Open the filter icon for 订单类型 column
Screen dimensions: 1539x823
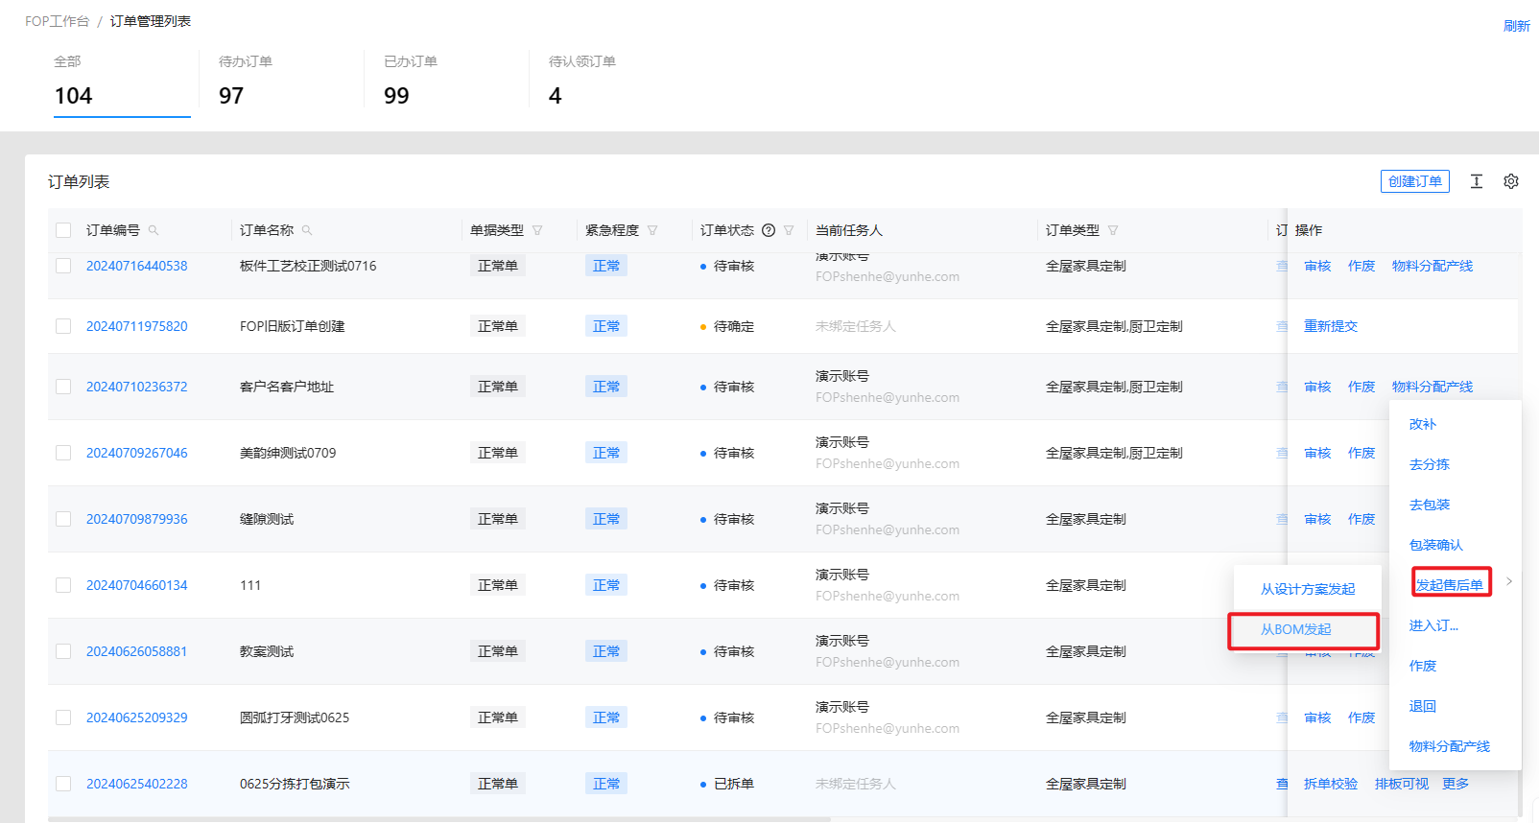pos(1113,230)
